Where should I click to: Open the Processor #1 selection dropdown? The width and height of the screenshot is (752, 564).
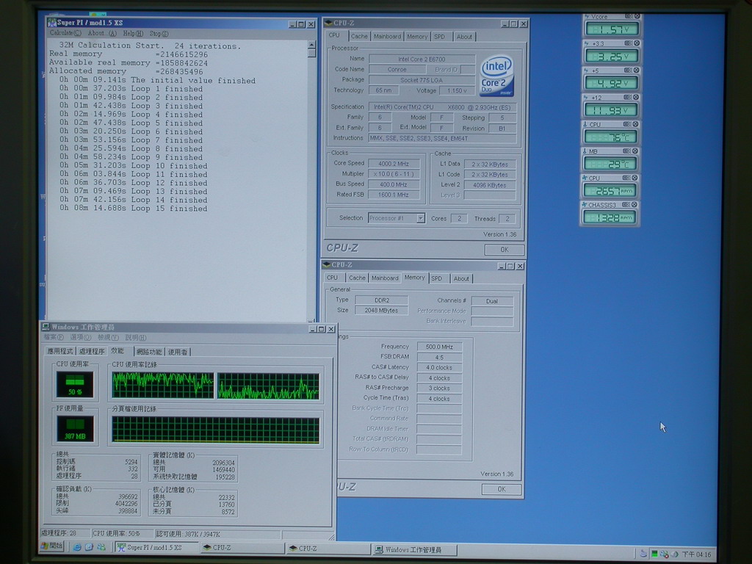click(x=421, y=218)
